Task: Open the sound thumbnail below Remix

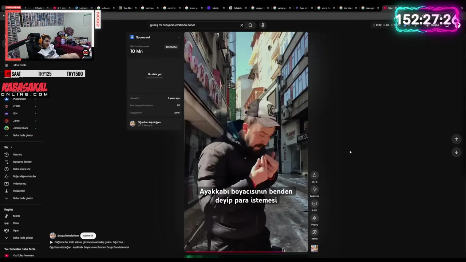Action: pyautogui.click(x=315, y=248)
